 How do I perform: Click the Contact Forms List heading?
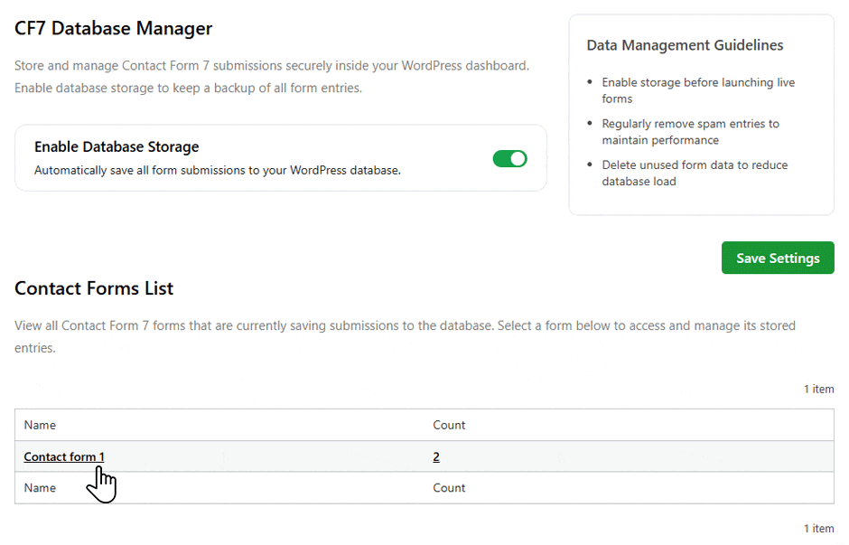click(x=94, y=288)
